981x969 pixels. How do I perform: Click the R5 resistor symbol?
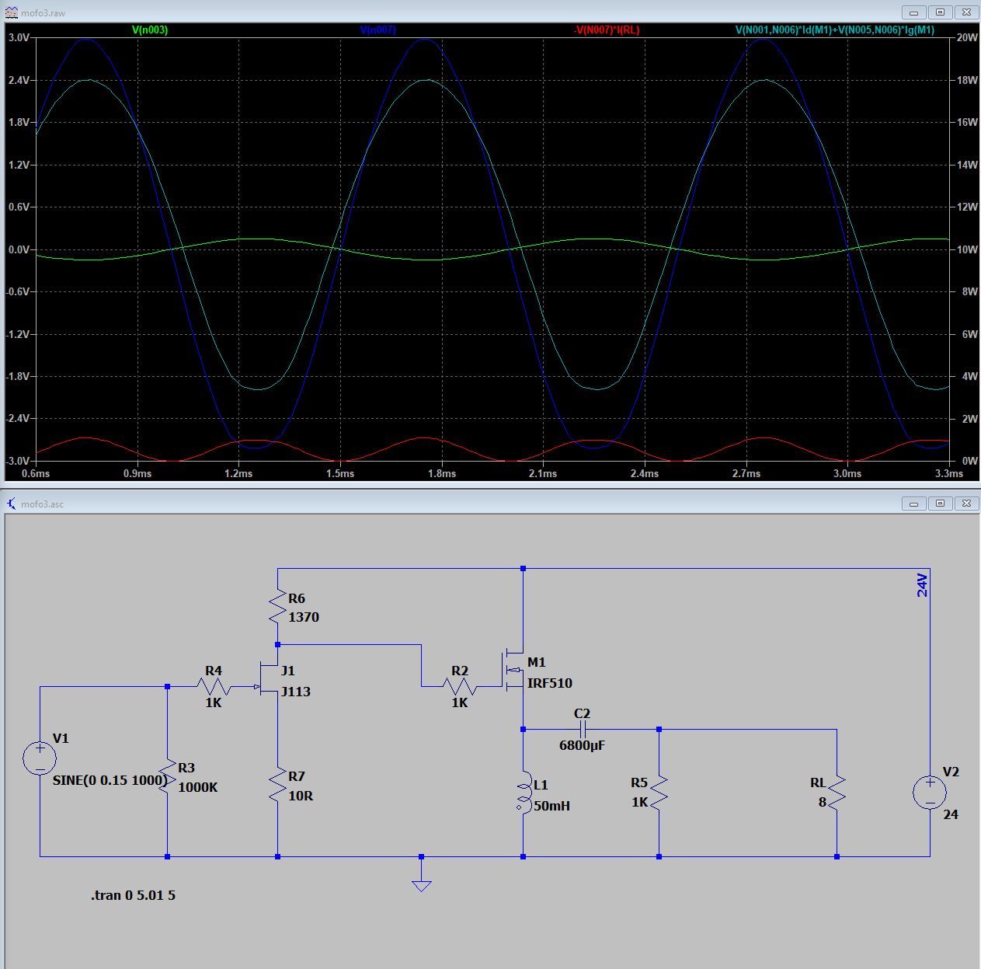(659, 793)
